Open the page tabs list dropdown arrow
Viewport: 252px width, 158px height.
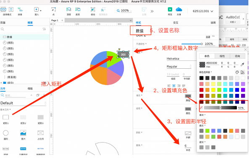pos(131,21)
